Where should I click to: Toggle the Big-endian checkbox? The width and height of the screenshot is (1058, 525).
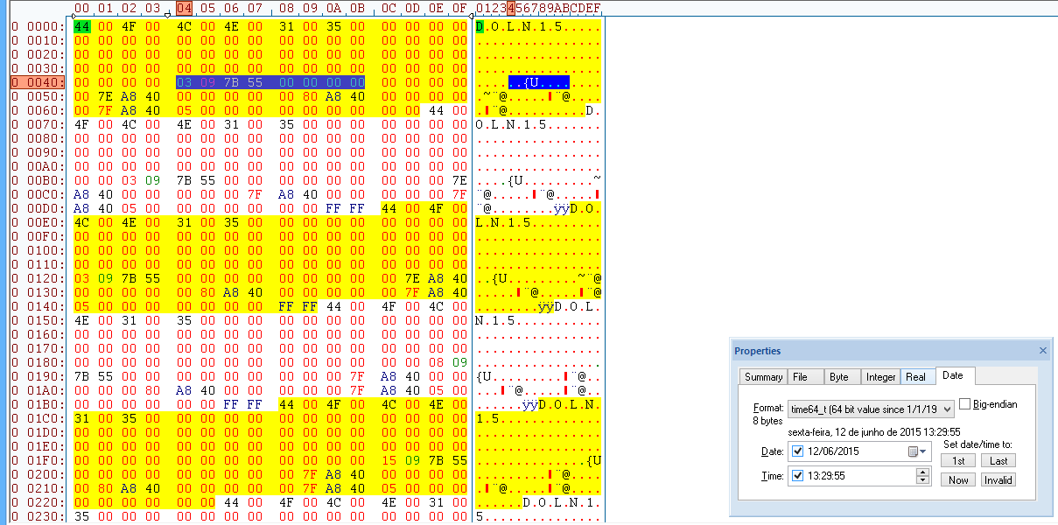[965, 404]
